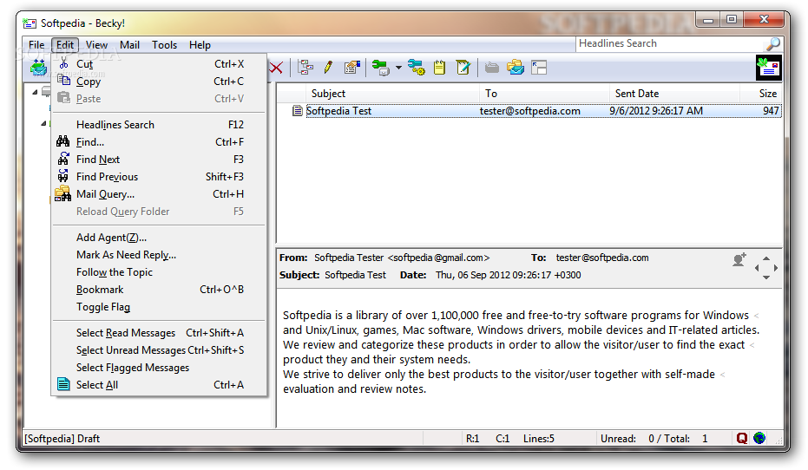
Task: Choose Follow the Topic
Action: point(159,272)
